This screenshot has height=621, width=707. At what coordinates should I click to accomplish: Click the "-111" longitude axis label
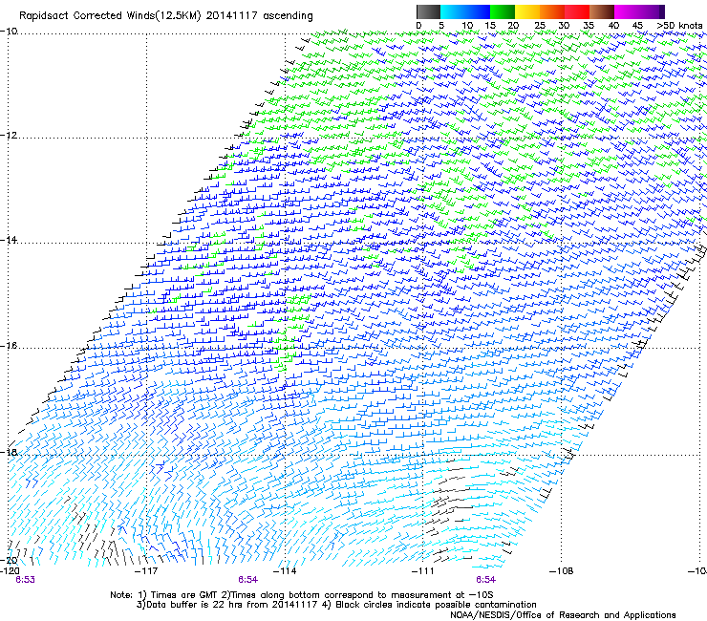[422, 571]
